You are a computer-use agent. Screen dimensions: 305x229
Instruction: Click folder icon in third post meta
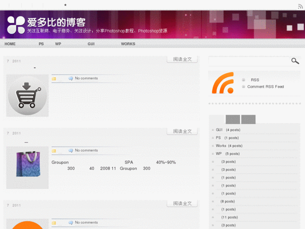pyautogui.click(x=54, y=223)
